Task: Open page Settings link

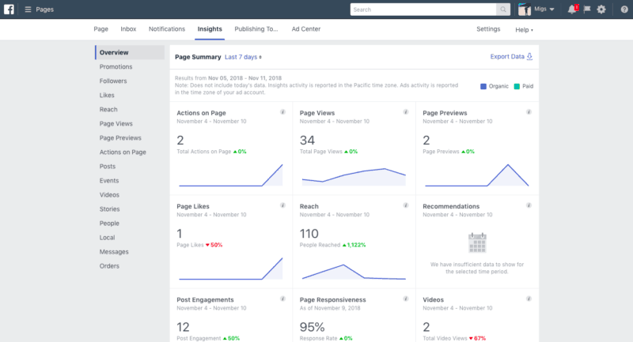Action: [488, 29]
